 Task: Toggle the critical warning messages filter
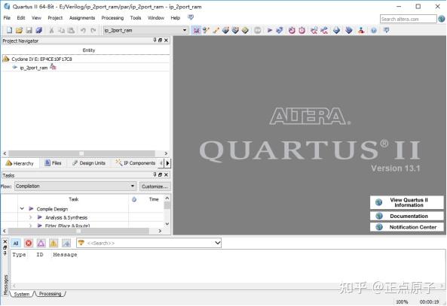pos(41,243)
